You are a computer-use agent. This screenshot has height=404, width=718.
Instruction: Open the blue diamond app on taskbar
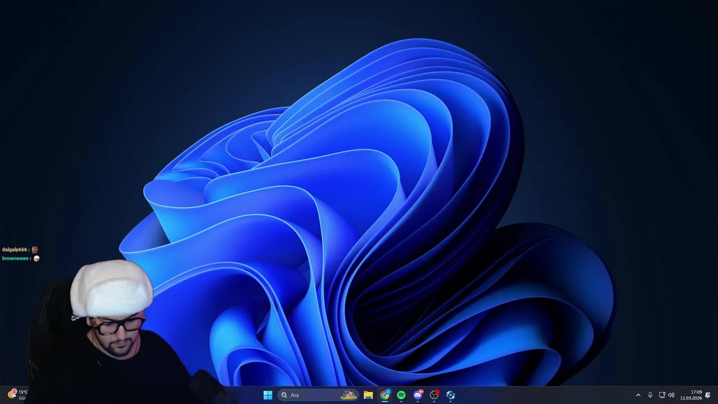[450, 395]
